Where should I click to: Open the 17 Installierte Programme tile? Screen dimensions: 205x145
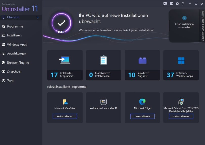65,65
